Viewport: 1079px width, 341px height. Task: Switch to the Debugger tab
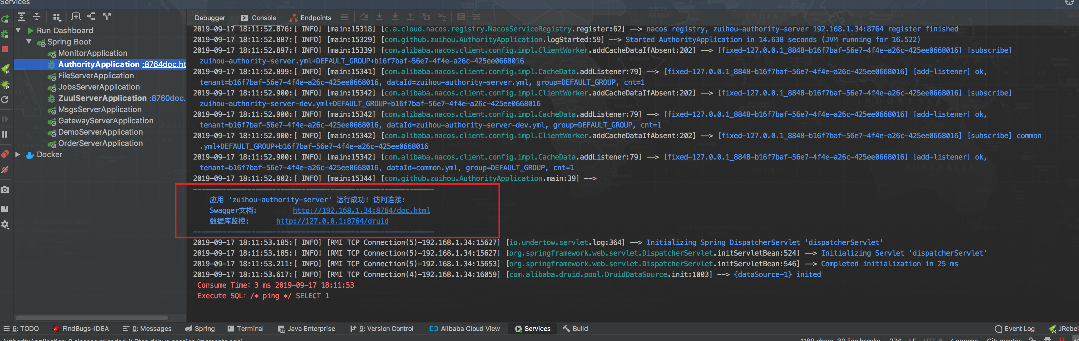point(210,17)
